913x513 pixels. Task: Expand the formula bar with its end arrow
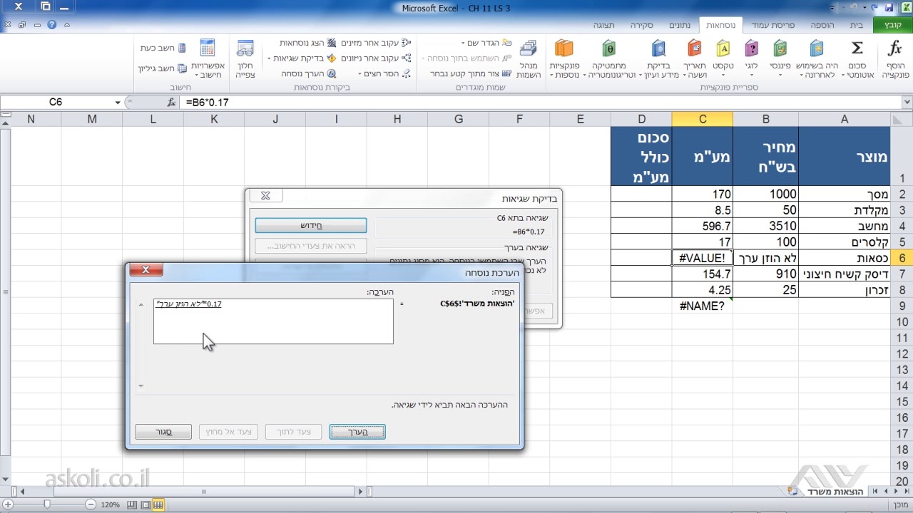click(x=907, y=103)
